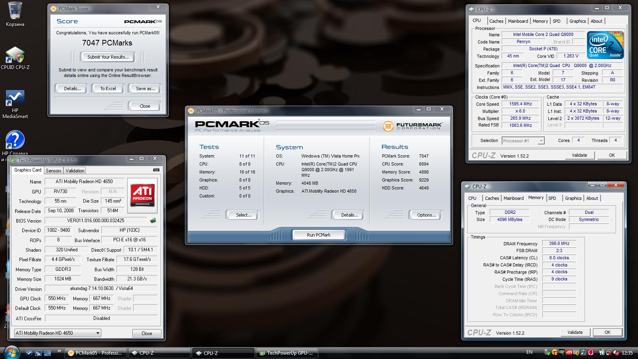The image size is (638, 359).
Task: Open CPU tab in lower CPU-Z window
Action: 472,198
